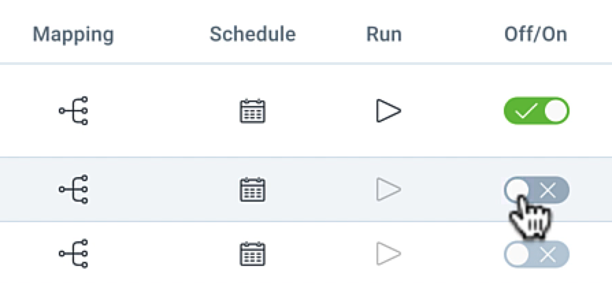Click the greyed-out play icon in the highlighted row

(x=388, y=189)
